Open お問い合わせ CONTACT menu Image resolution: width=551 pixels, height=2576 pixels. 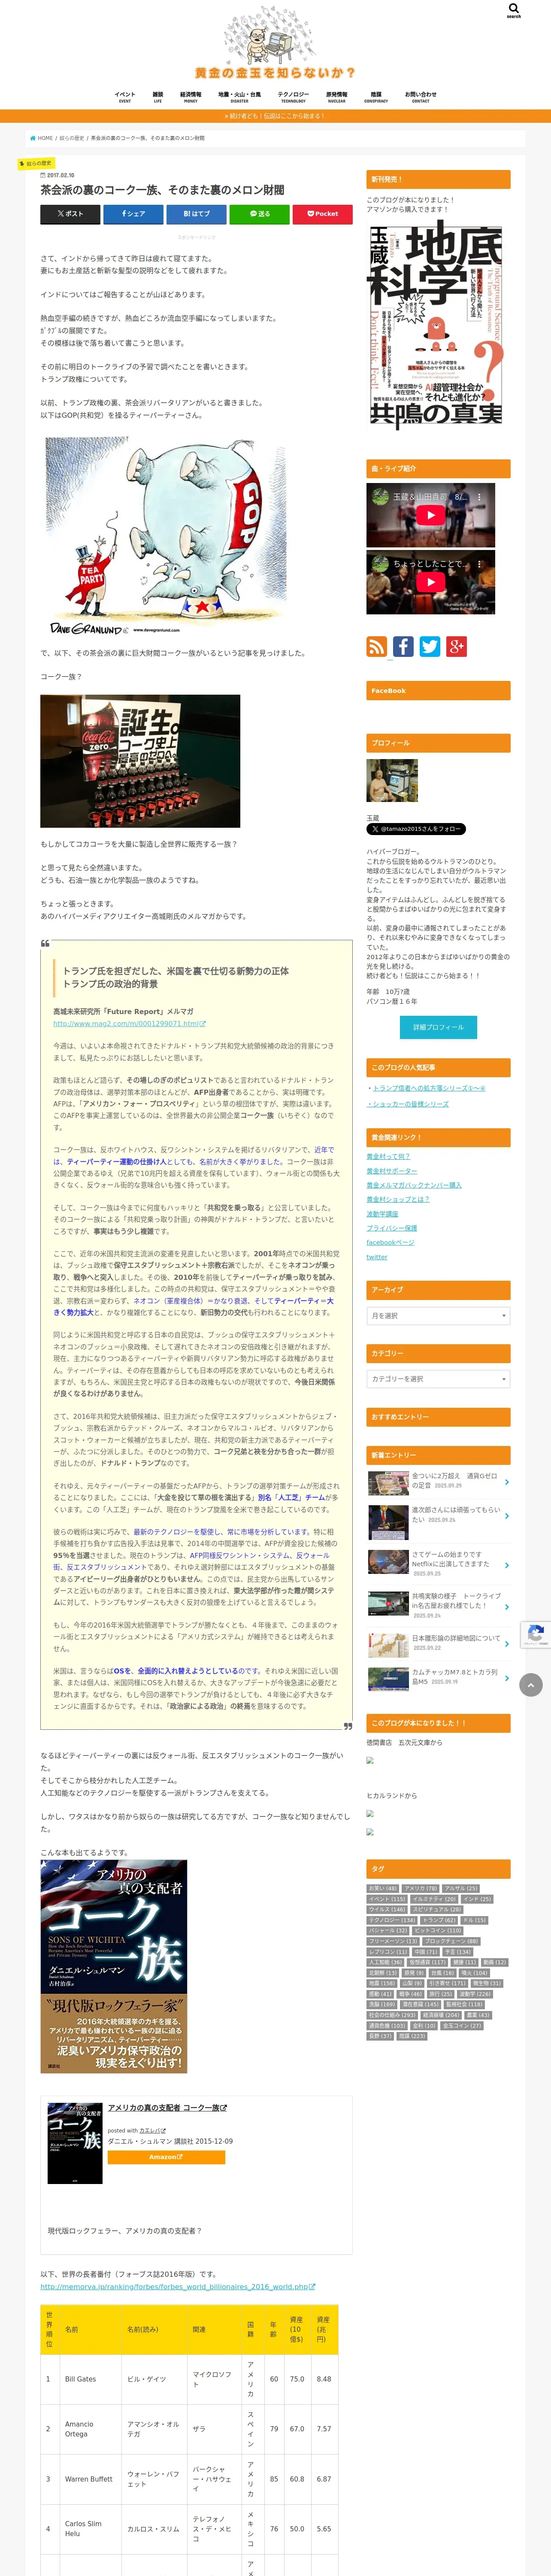click(x=421, y=97)
